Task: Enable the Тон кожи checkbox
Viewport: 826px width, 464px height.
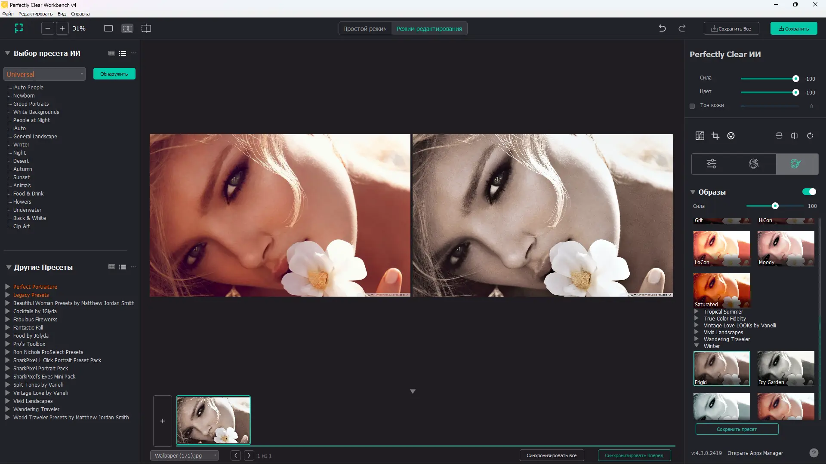Action: click(692, 106)
